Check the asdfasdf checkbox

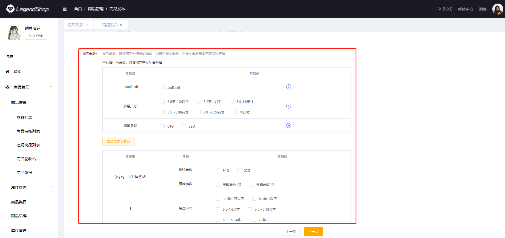coord(163,88)
